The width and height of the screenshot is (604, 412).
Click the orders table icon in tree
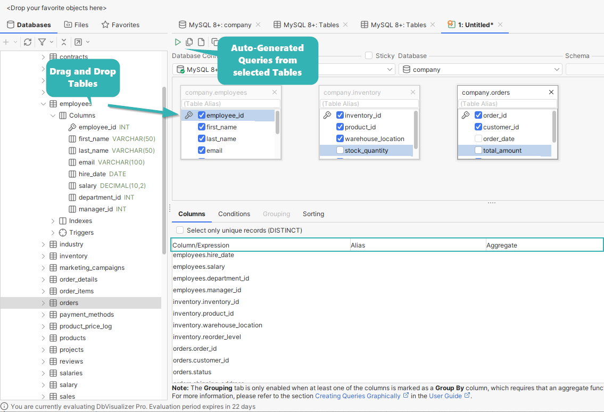(x=53, y=303)
